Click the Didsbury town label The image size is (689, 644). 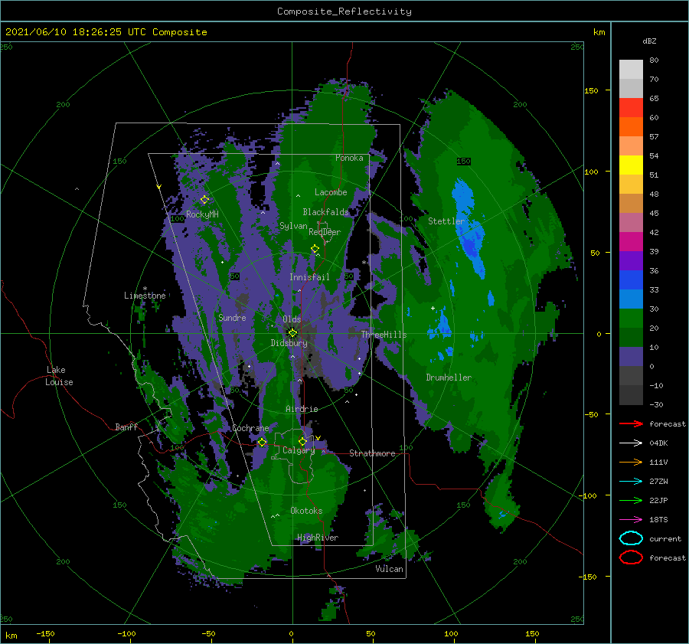point(289,343)
